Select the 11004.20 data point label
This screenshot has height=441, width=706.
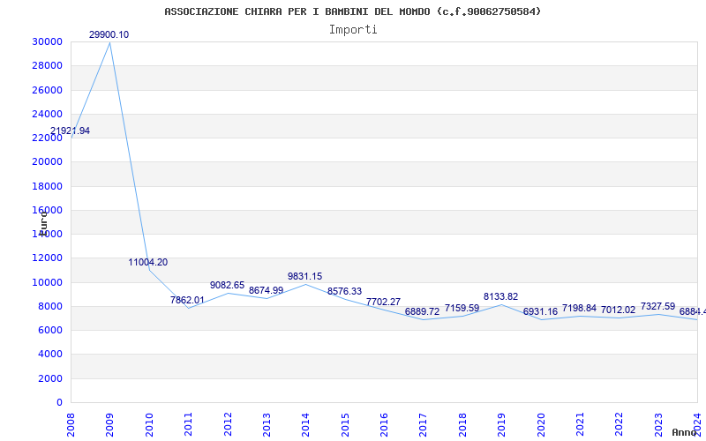[x=147, y=262]
